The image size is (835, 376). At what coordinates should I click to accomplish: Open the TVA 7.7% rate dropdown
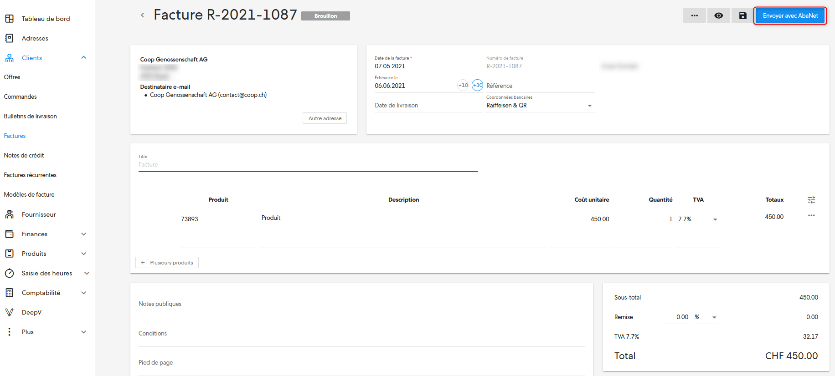tap(698, 219)
